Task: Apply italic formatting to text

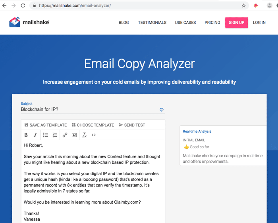Action: pos(35,135)
